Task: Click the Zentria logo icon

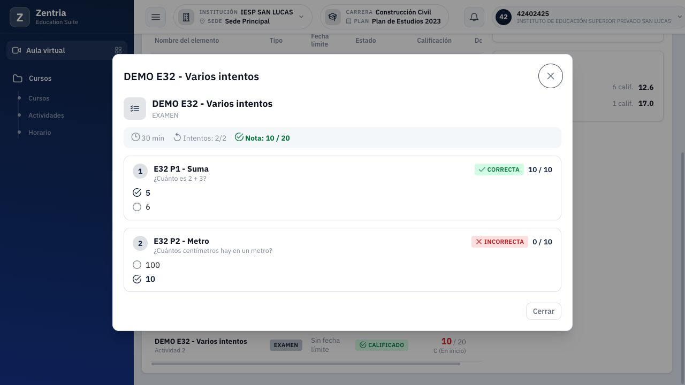Action: (x=20, y=17)
